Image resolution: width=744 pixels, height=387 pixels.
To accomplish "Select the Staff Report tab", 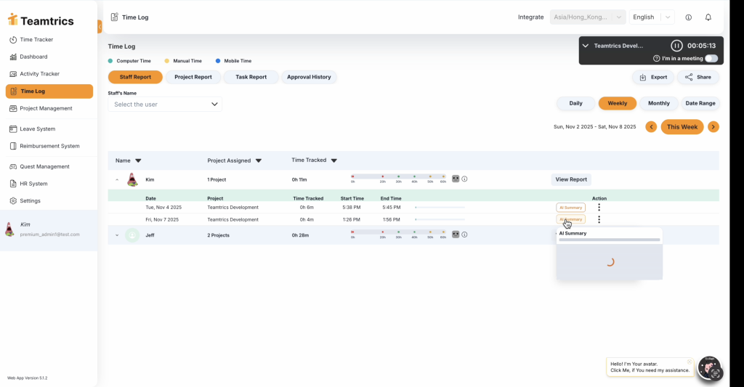I will pos(135,77).
